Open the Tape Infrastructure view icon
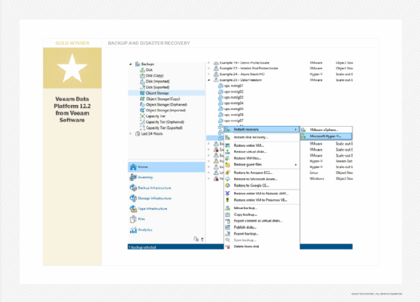This screenshot has width=420, height=302. point(133,209)
